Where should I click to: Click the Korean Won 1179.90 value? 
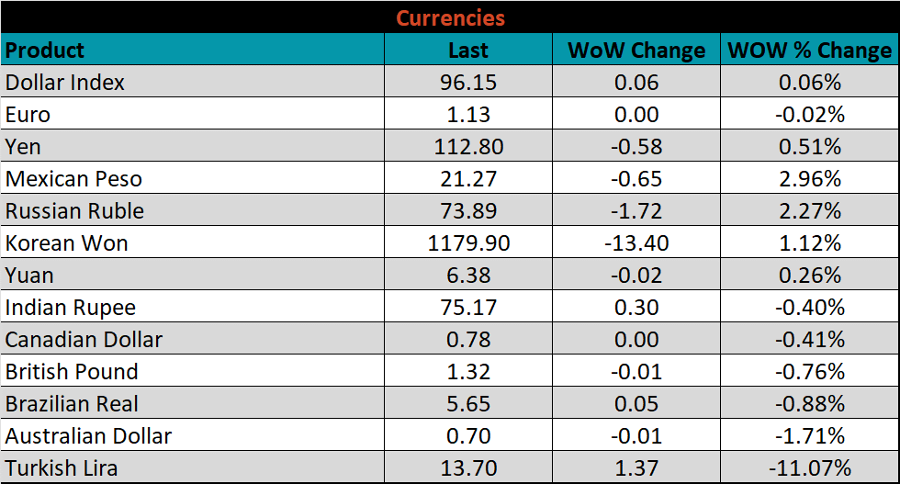click(468, 243)
